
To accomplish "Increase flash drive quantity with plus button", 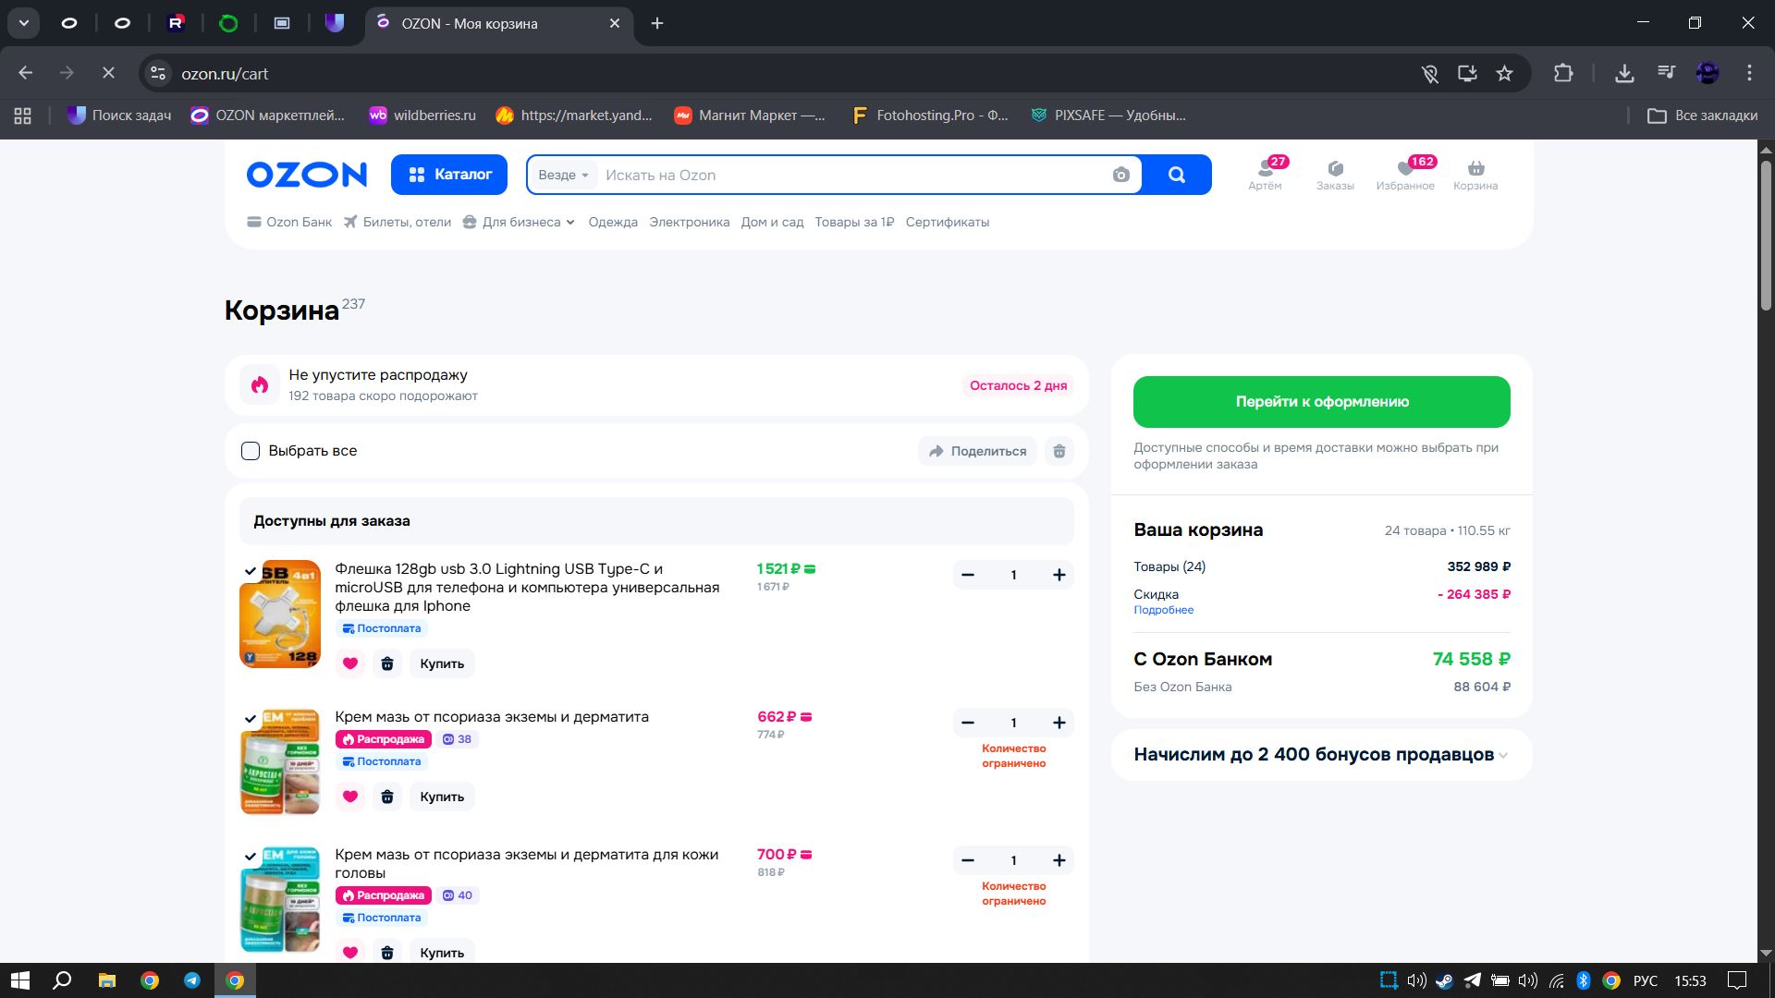I will (x=1059, y=575).
